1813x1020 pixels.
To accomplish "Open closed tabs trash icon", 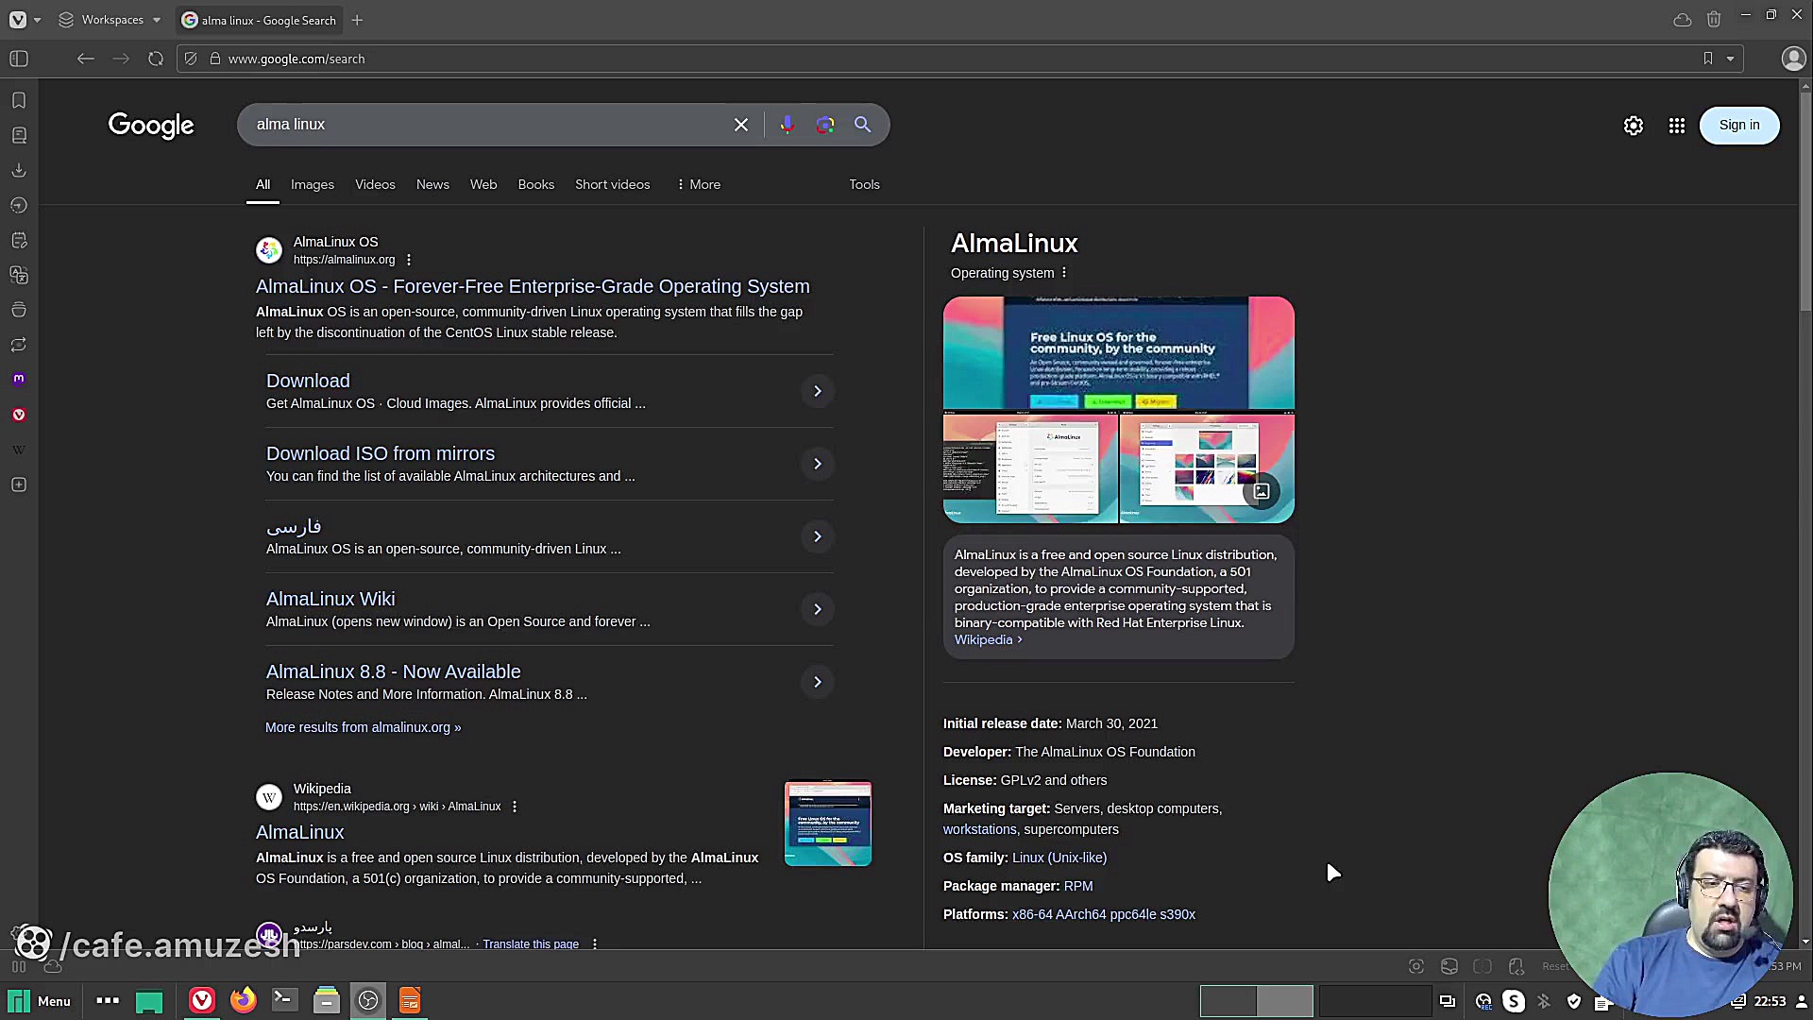I will [1714, 20].
